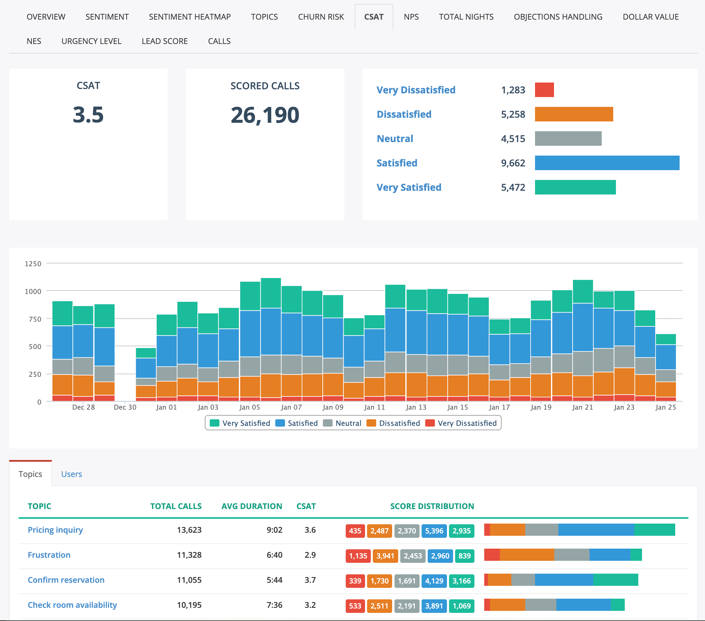Switch to Sentiment Heatmap tab
Viewport: 705px width, 621px height.
(189, 17)
